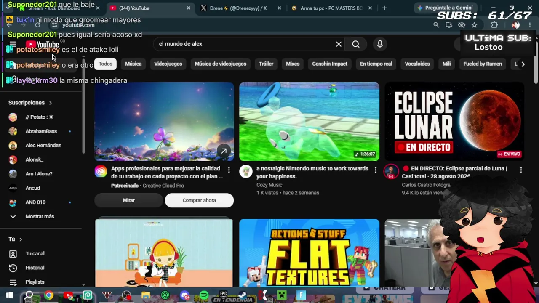539x303 pixels.
Task: Open the Flat Textures Minecraft thumbnail
Action: tap(309, 253)
